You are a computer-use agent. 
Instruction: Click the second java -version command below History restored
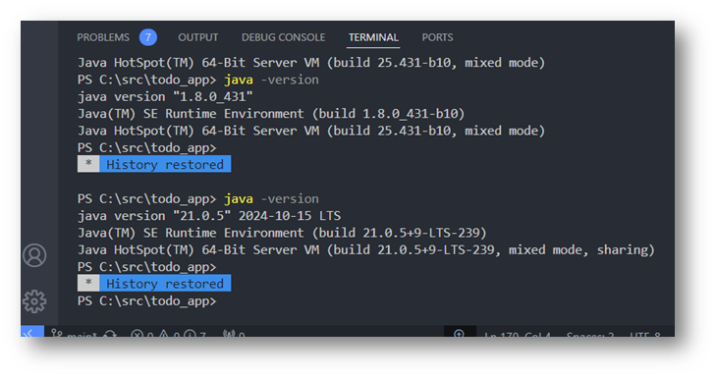(198, 199)
